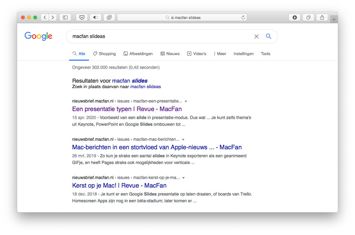The height and width of the screenshot is (235, 355).
Task: Open the Share menu in Safari
Action: [x=322, y=17]
